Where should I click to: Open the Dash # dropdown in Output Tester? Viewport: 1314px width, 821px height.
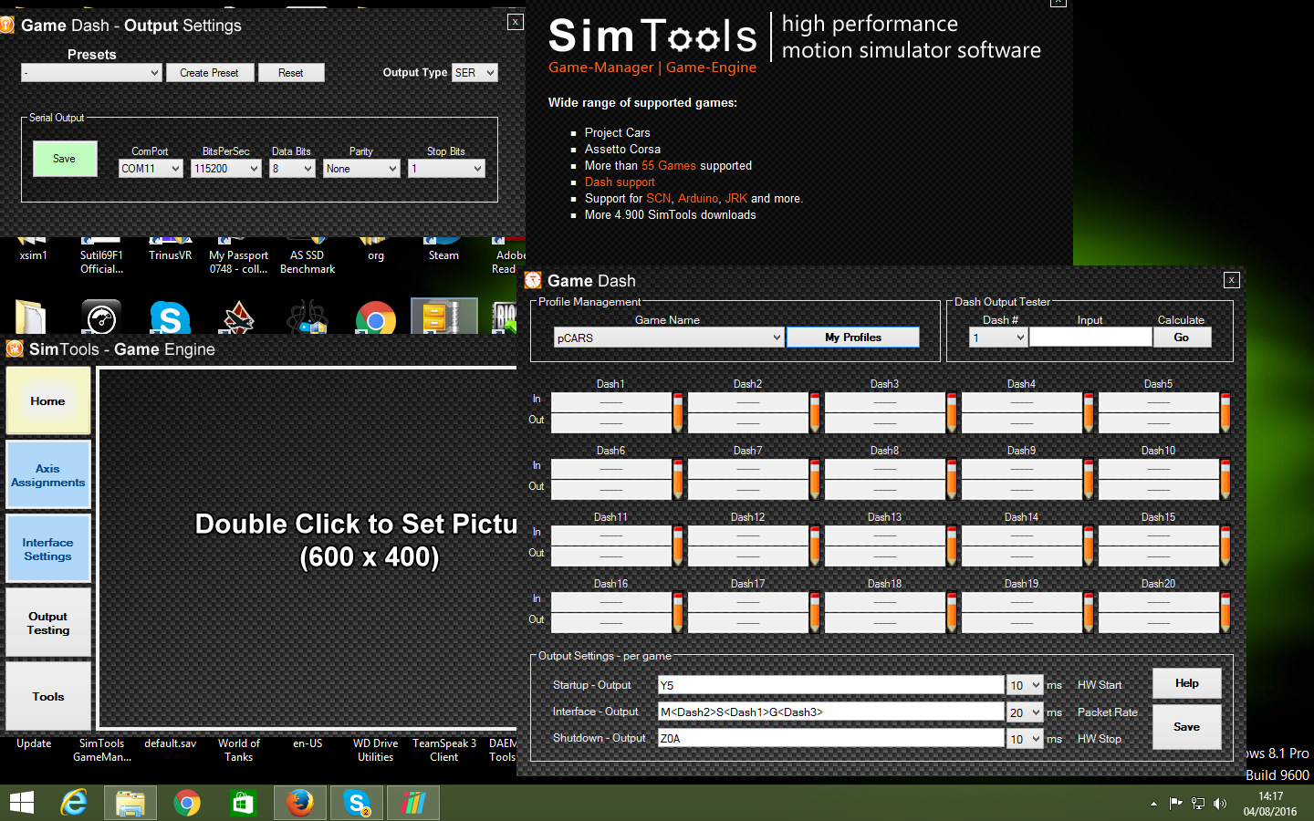point(998,338)
